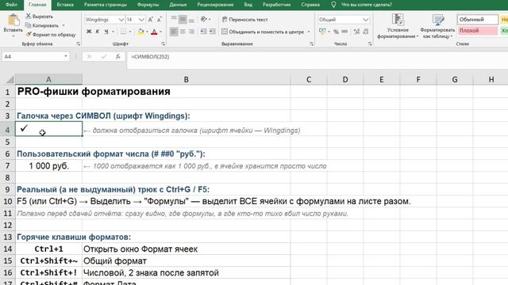The width and height of the screenshot is (508, 285).
Task: Open Форматировать как таблицу gallery
Action: pos(437,26)
